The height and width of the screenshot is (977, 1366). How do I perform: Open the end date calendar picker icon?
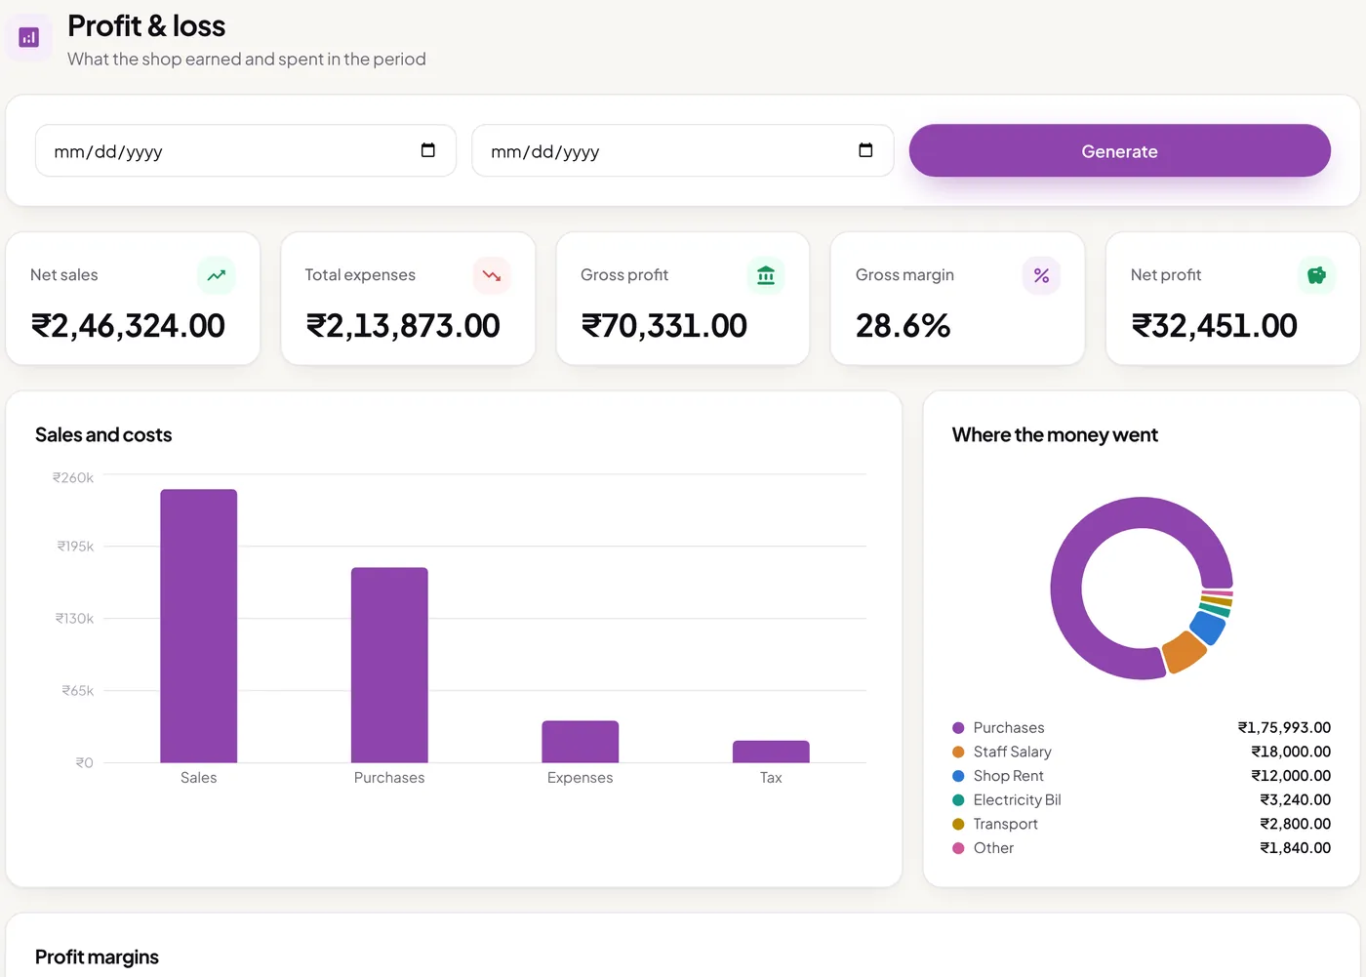(x=865, y=150)
